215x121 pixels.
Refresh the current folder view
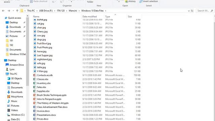click(x=192, y=11)
